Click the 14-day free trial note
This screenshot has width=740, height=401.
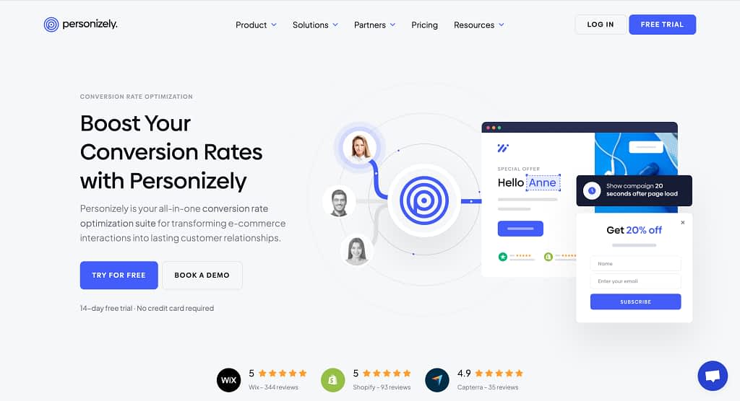point(147,308)
